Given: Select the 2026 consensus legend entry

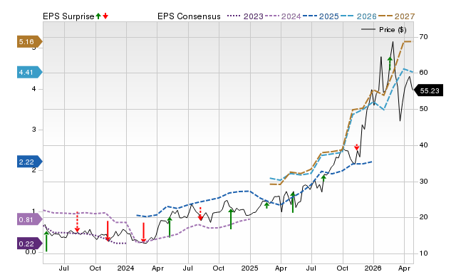Looking at the screenshot, I should tap(358, 16).
